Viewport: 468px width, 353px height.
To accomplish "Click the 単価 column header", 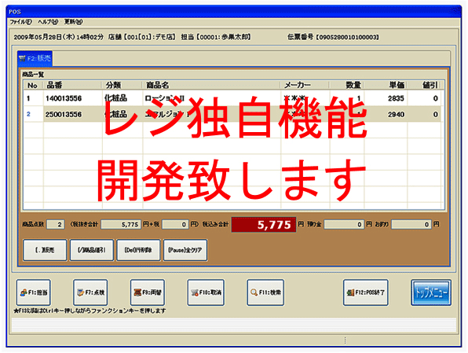I will (x=386, y=85).
